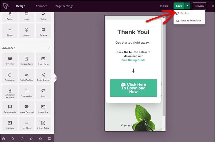This screenshot has height=142, width=215.
Task: Add a Video block
Action: tap(43, 17)
